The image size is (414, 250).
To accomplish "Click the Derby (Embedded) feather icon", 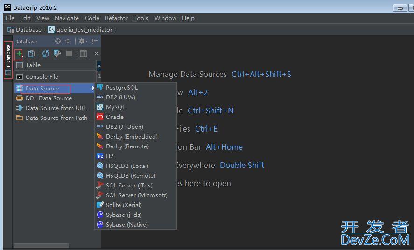I will click(100, 136).
